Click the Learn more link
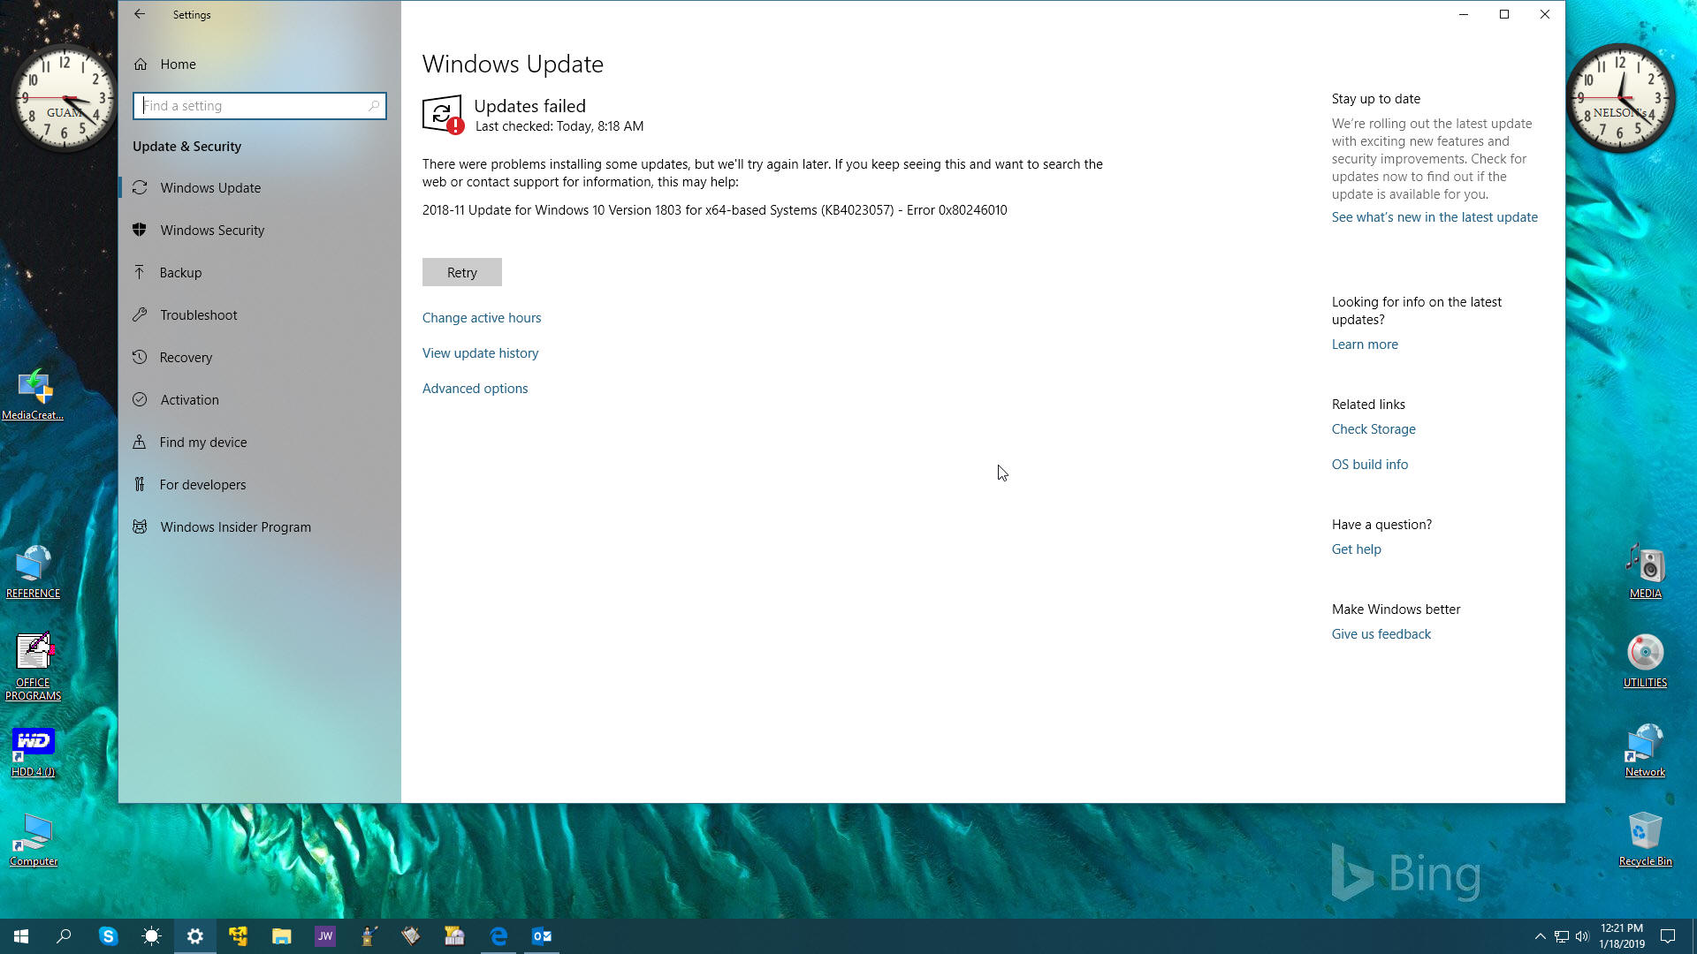 [x=1365, y=344]
